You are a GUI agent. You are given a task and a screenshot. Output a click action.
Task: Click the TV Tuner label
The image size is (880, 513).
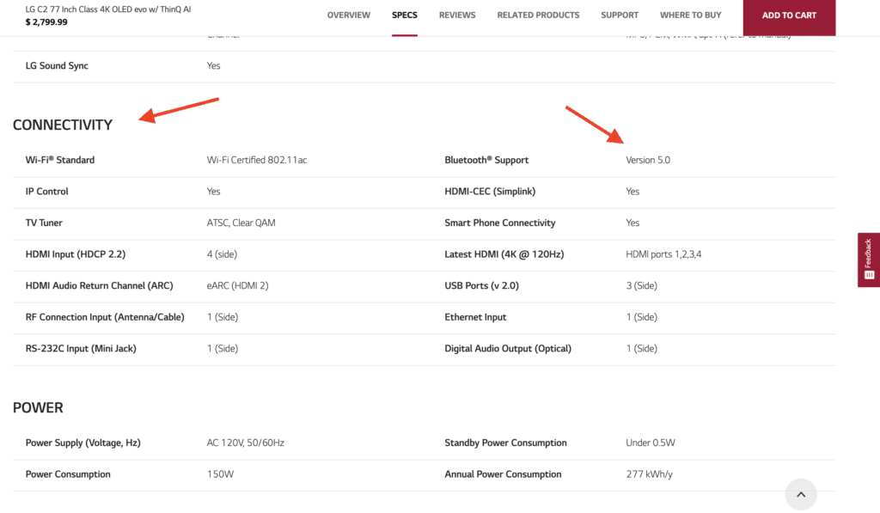44,223
